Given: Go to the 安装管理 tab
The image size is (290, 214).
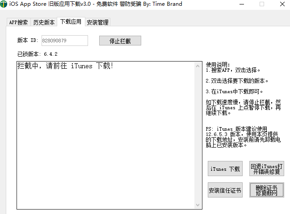Looking at the screenshot, I should click(98, 22).
